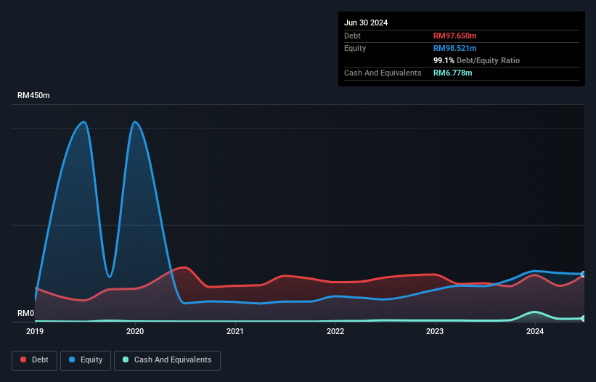Click the RM97.650m debt value
The height and width of the screenshot is (382, 596).
pos(454,36)
